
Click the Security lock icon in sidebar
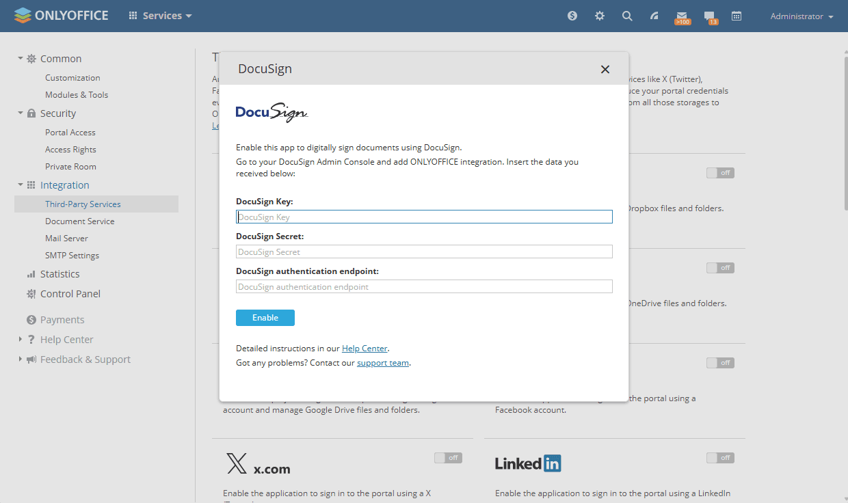click(x=31, y=113)
